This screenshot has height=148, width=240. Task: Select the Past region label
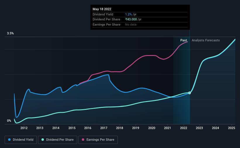(184, 40)
